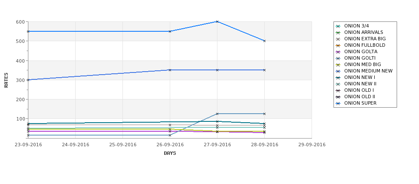
Task: Click the ONION 3/4 legend marker icon
Action: point(338,26)
